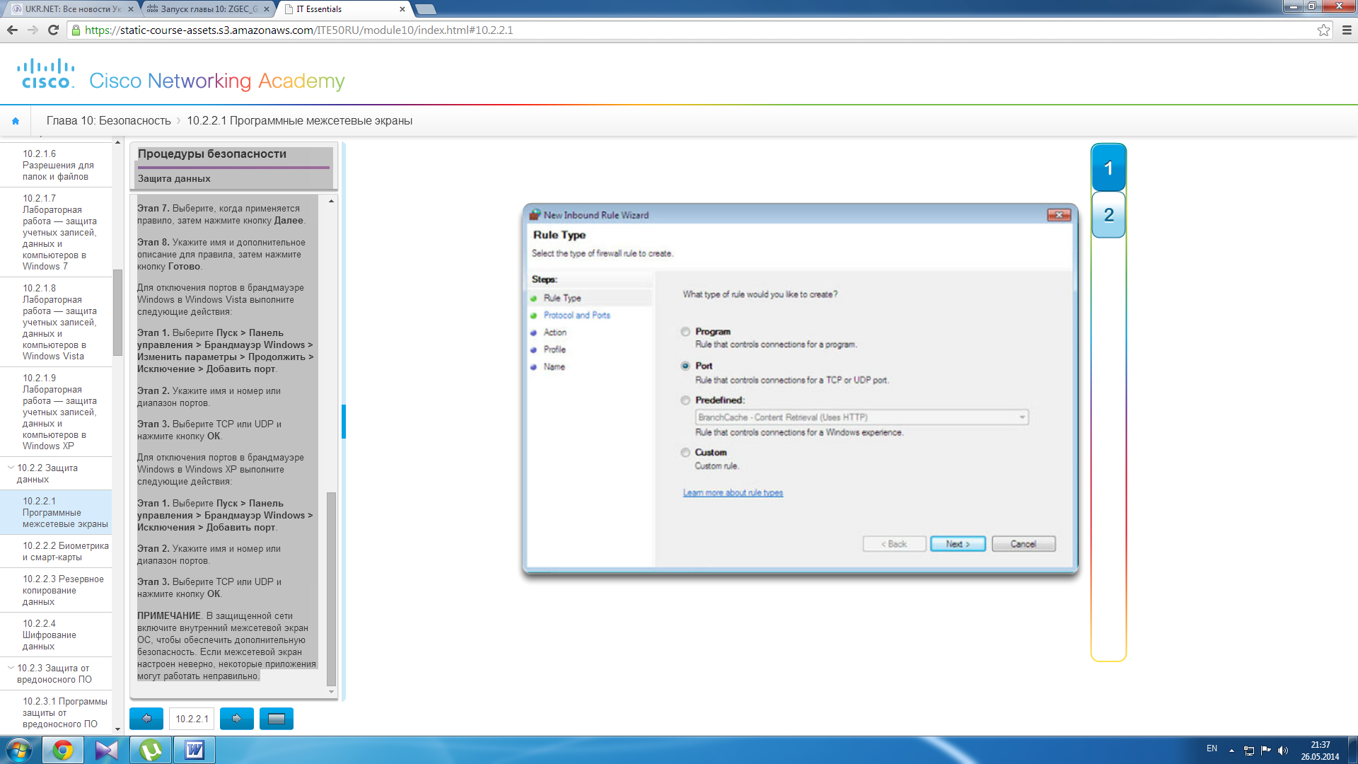Reload the current page
This screenshot has height=764, width=1358.
pos(53,30)
